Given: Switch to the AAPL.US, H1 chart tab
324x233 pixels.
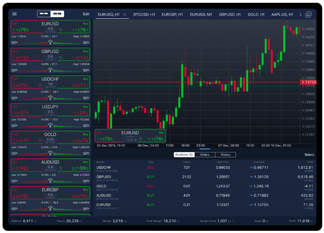Looking at the screenshot, I should click(x=282, y=14).
